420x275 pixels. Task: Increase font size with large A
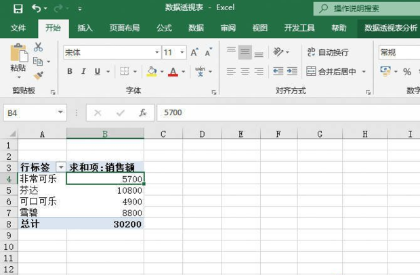point(194,52)
